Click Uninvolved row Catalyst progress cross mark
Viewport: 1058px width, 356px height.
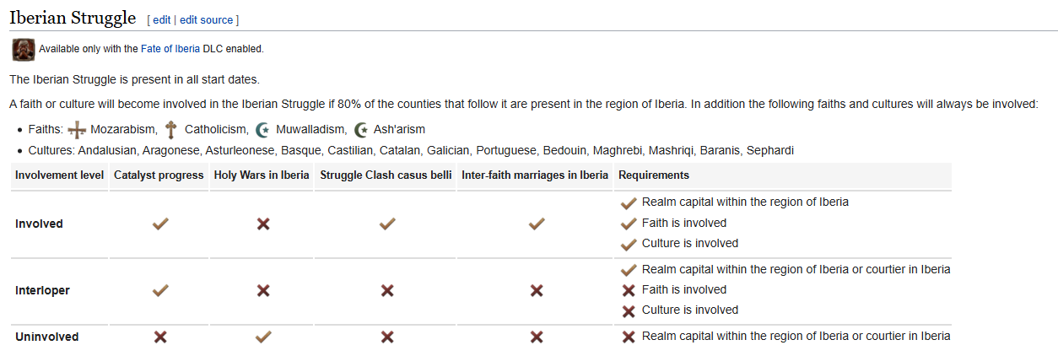click(159, 337)
